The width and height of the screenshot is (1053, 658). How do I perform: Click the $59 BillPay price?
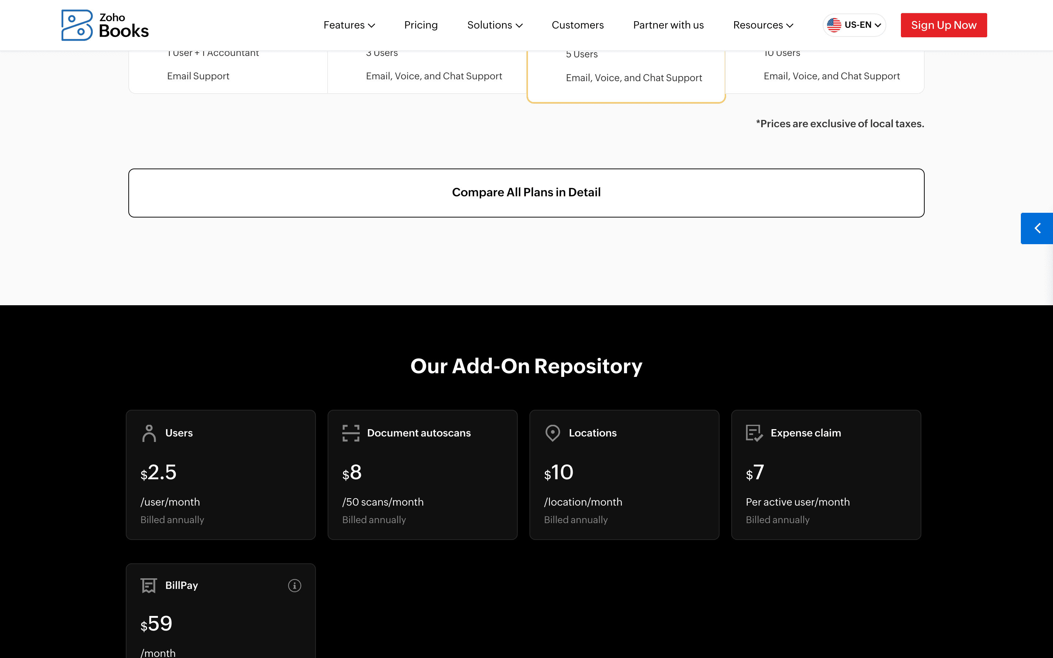(156, 624)
